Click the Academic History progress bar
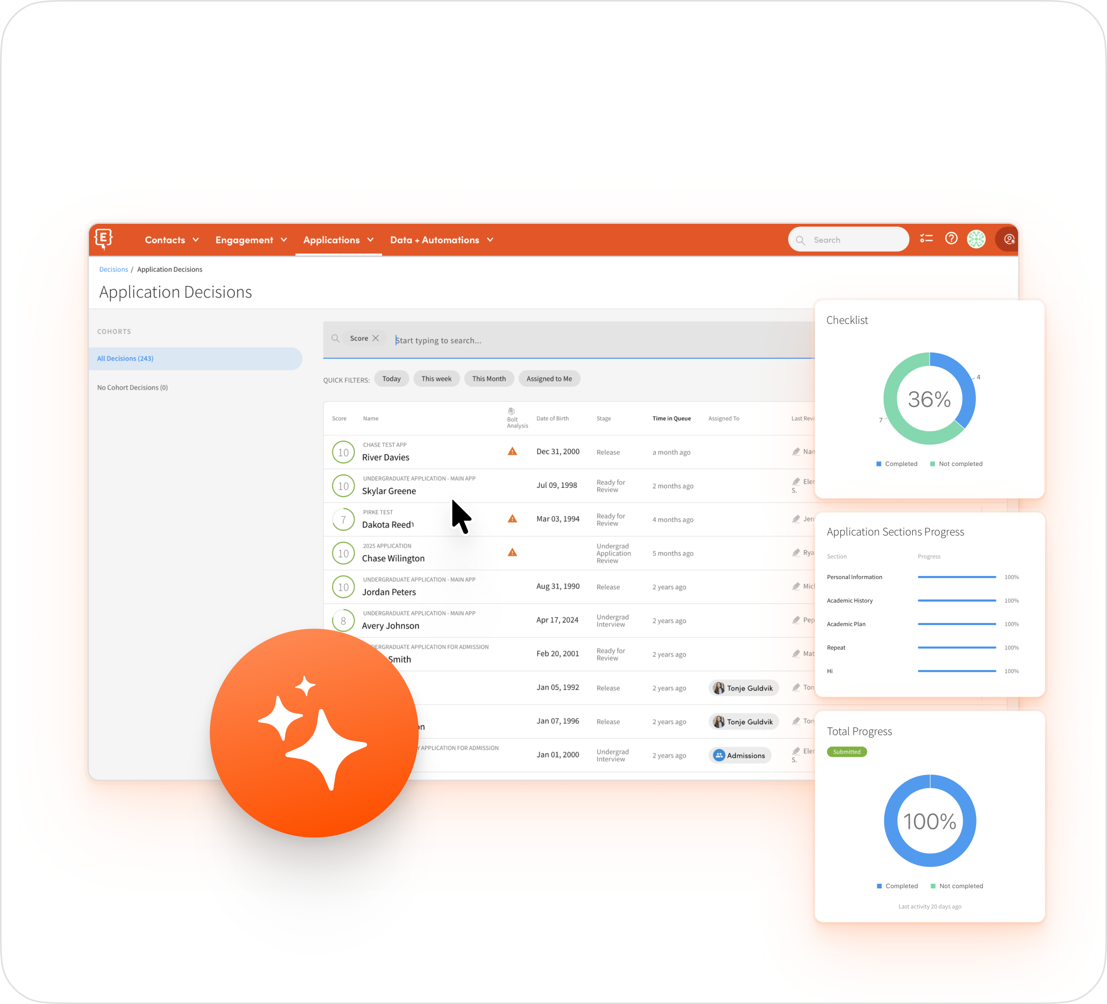This screenshot has height=1004, width=1107. (x=956, y=600)
